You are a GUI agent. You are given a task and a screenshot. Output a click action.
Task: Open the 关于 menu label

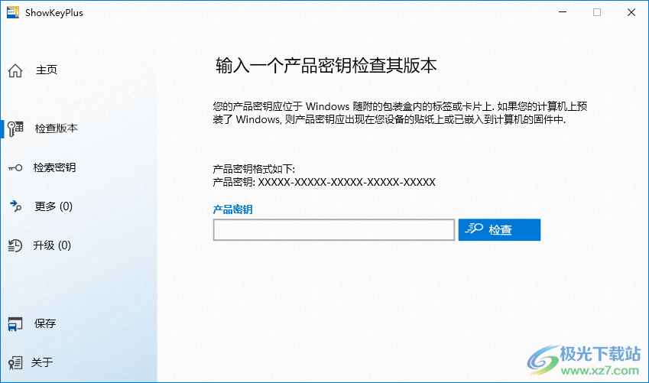[42, 362]
